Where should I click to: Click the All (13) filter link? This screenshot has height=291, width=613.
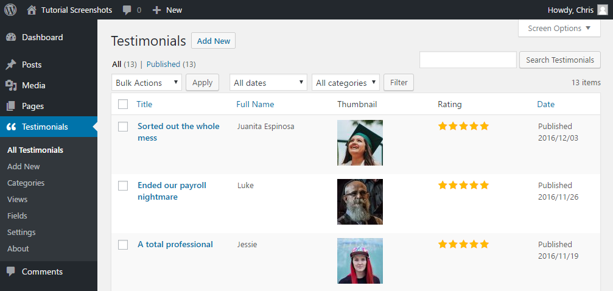124,64
